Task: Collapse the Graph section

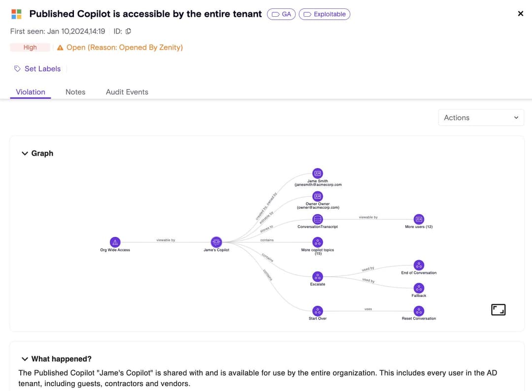Action: (x=25, y=154)
